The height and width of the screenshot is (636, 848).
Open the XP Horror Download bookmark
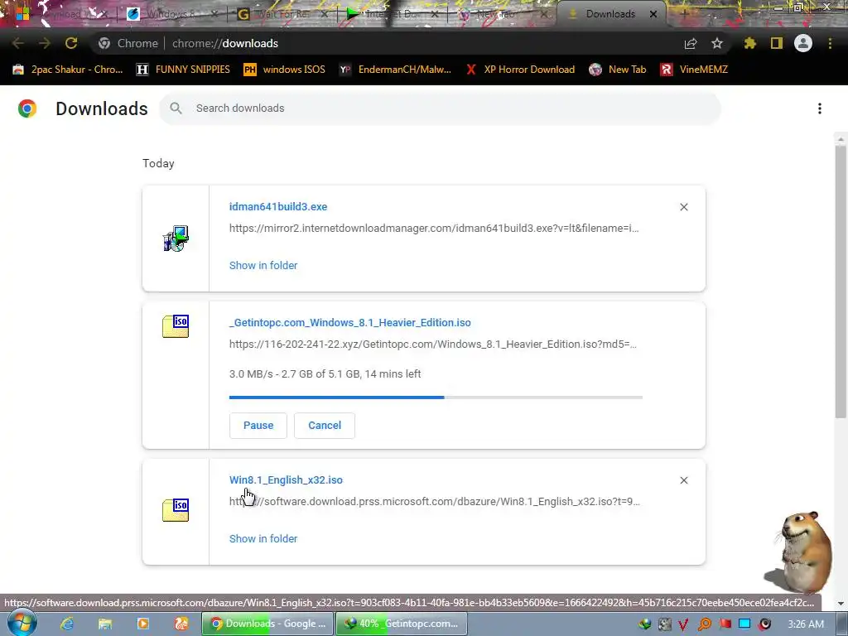pyautogui.click(x=520, y=70)
